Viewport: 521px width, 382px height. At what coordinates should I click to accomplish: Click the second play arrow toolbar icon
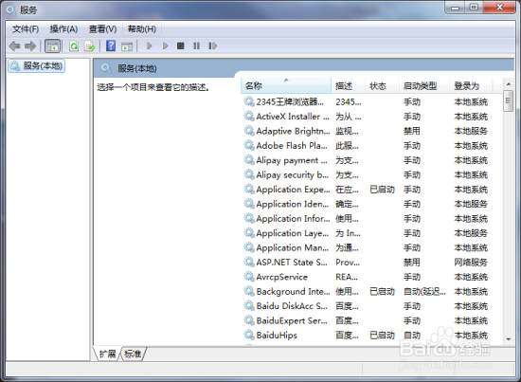point(165,45)
